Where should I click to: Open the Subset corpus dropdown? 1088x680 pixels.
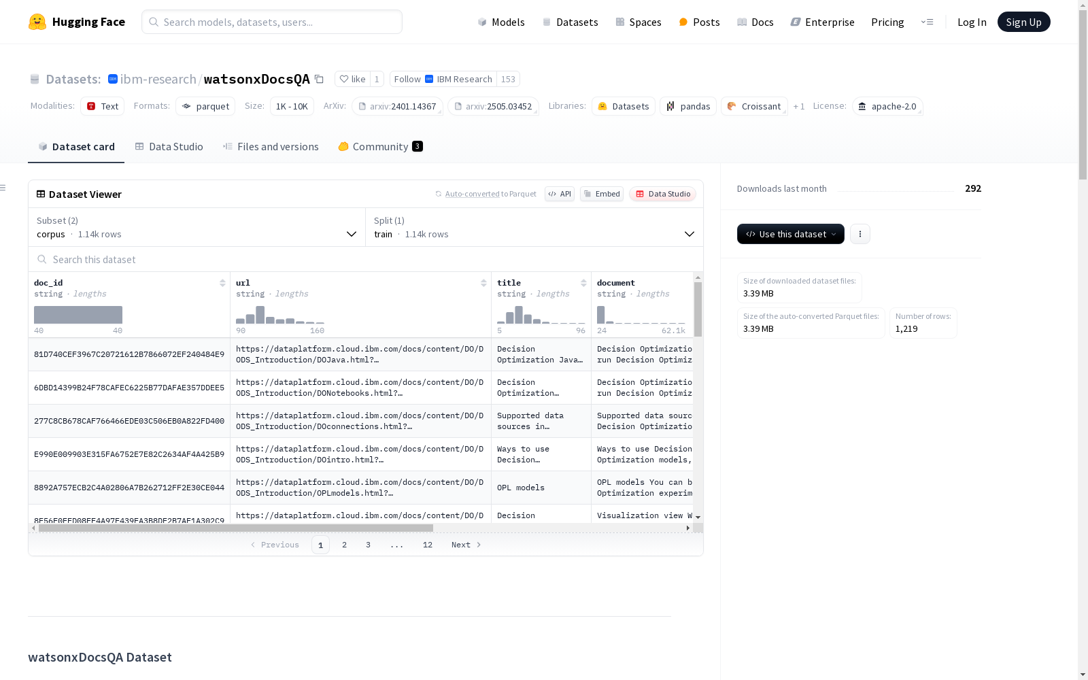[197, 227]
